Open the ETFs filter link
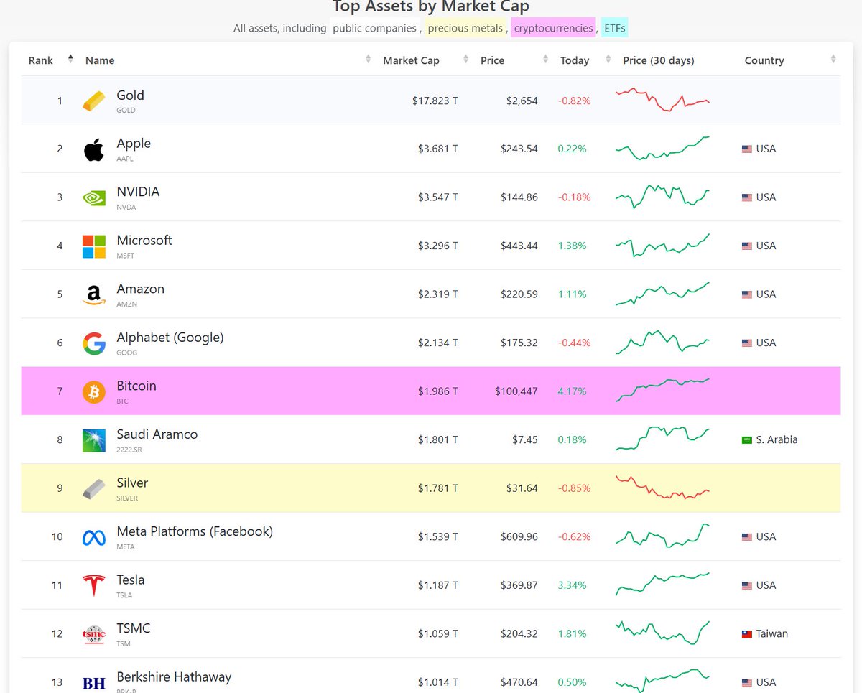 click(614, 28)
